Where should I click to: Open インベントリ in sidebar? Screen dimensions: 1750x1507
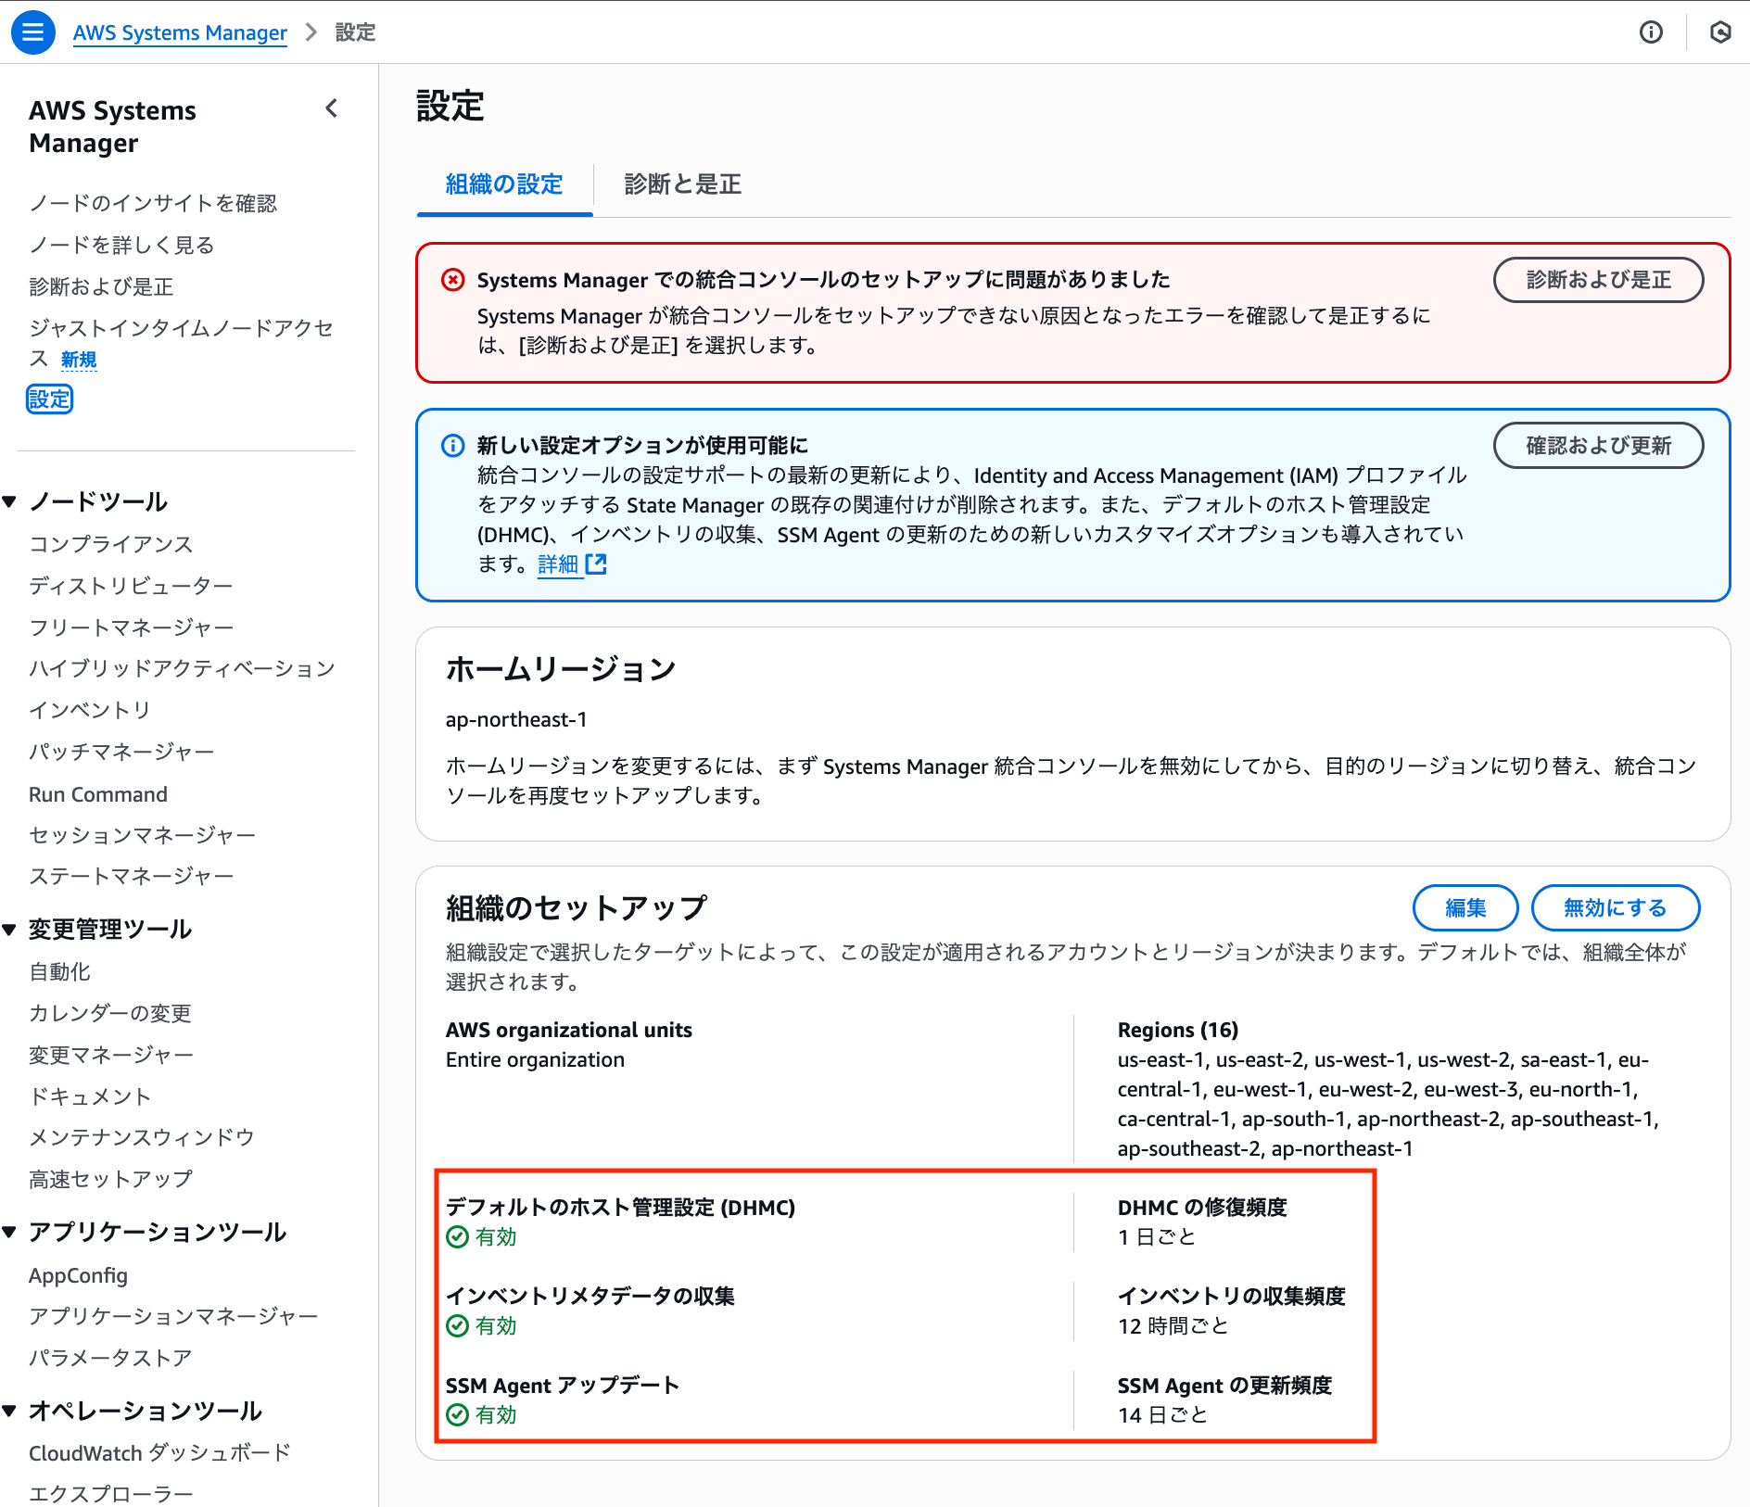click(x=90, y=710)
